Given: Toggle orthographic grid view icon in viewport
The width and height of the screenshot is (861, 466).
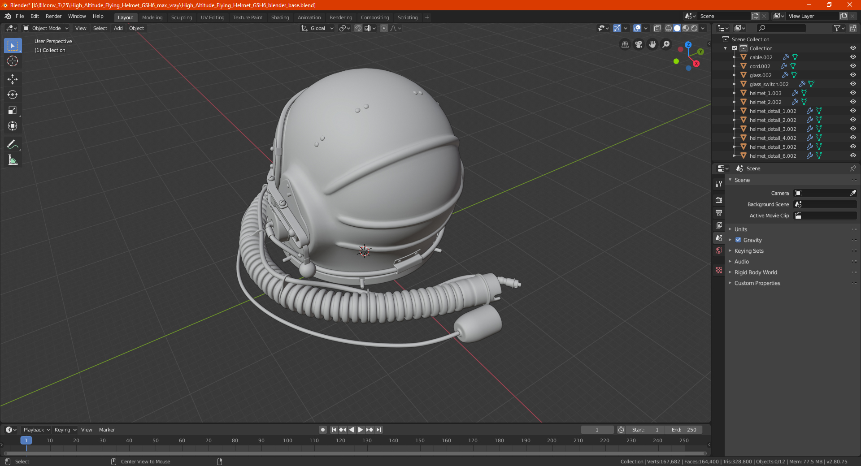Looking at the screenshot, I should point(625,44).
